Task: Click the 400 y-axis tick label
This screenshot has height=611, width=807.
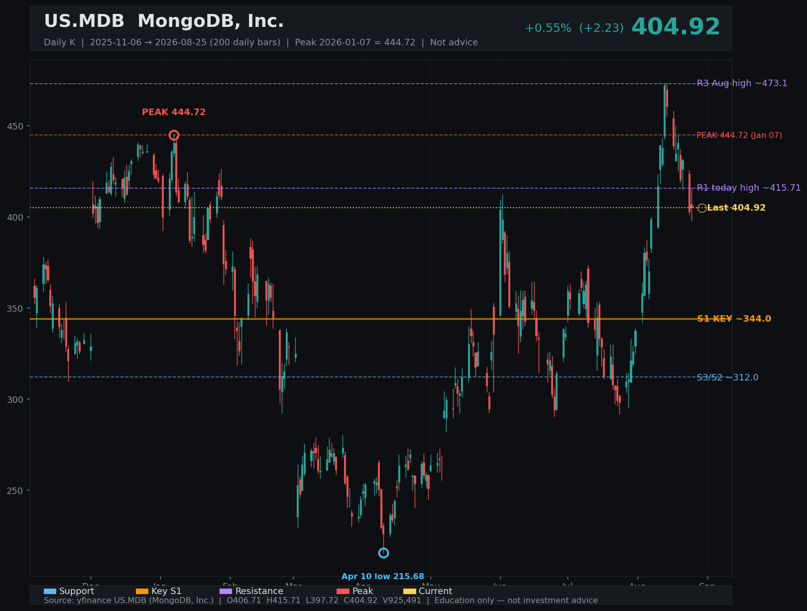Action: pyautogui.click(x=15, y=217)
